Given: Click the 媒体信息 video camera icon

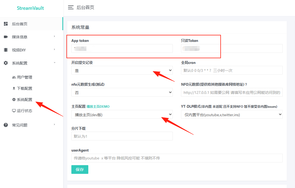Looking at the screenshot, I should (x=6, y=37).
